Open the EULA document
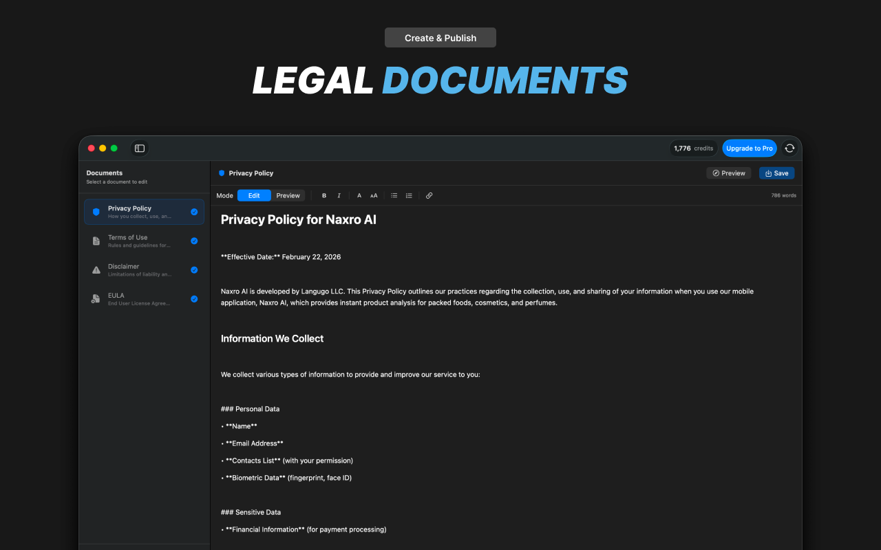 [x=145, y=298]
